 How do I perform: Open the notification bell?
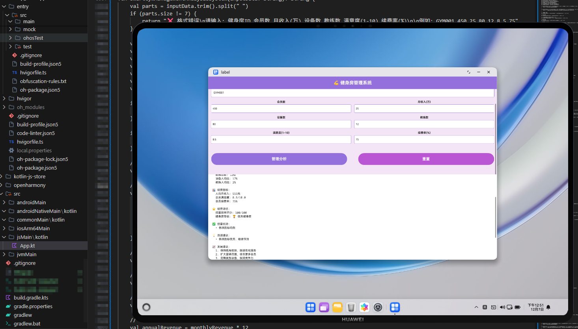pyautogui.click(x=548, y=307)
